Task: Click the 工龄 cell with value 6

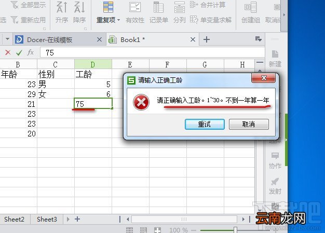Action: (93, 94)
